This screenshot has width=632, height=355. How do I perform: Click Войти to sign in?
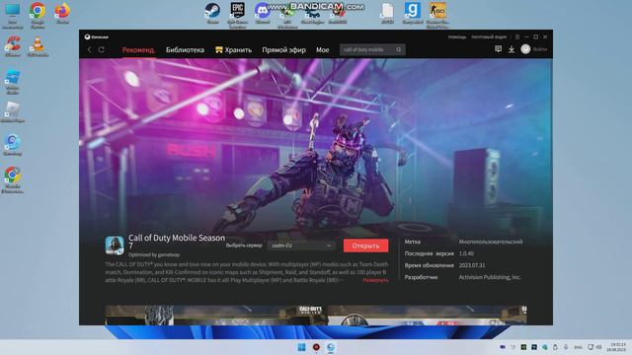click(x=540, y=49)
